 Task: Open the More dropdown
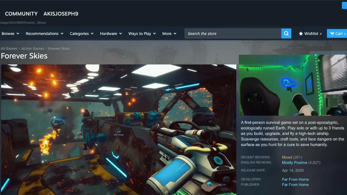(x=169, y=34)
